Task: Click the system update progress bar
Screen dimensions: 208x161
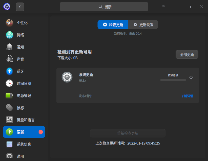Action: 173,80
